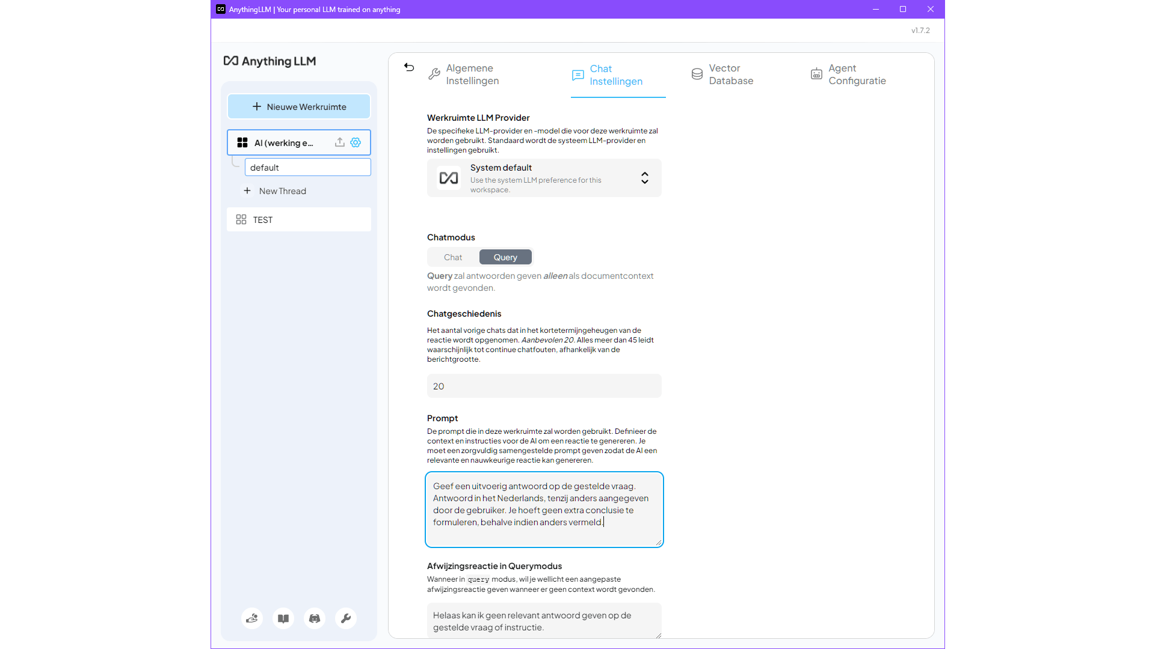Switch to Vector Database tab
This screenshot has width=1155, height=649.
[730, 75]
